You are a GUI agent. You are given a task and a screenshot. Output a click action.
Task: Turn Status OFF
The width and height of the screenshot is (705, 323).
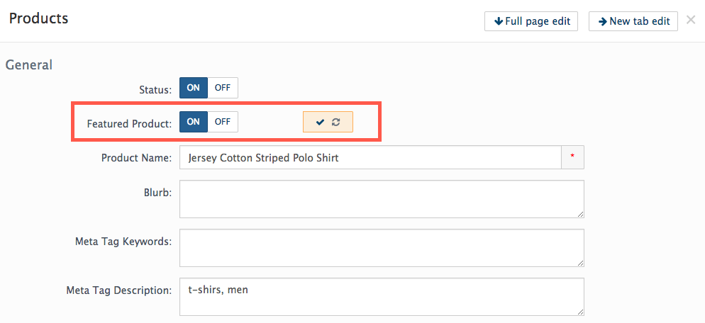[x=223, y=88]
